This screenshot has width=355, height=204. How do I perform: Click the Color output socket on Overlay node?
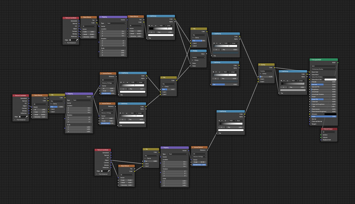(275, 67)
